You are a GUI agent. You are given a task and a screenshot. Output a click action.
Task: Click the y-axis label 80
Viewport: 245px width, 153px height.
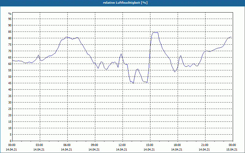10,38
